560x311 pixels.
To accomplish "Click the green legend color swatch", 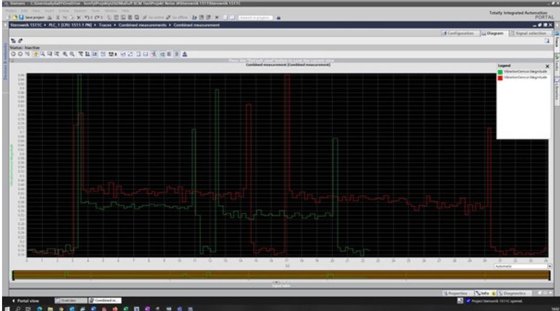I will 500,72.
